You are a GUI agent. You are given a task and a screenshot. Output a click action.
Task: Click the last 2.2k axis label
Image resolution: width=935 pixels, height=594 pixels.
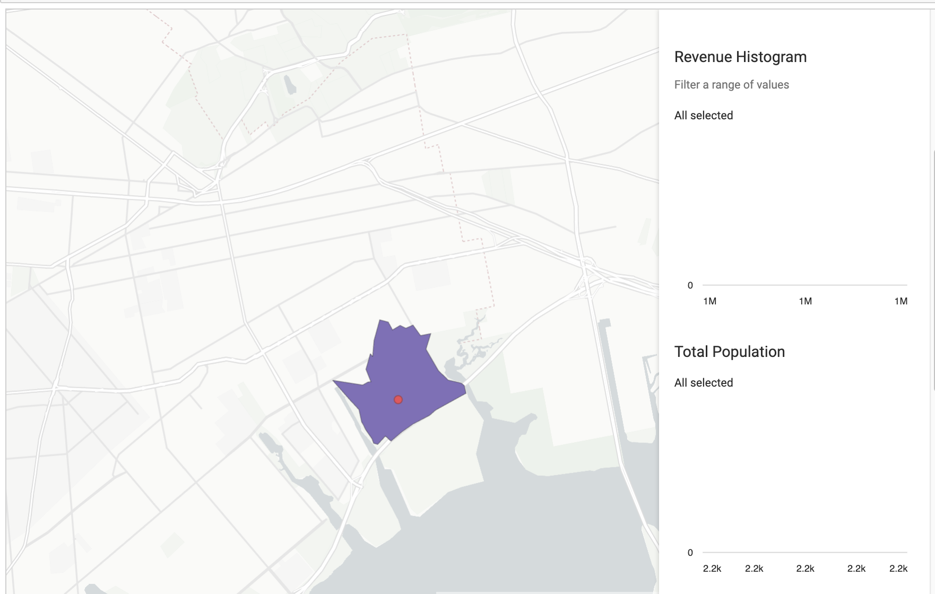pos(899,569)
